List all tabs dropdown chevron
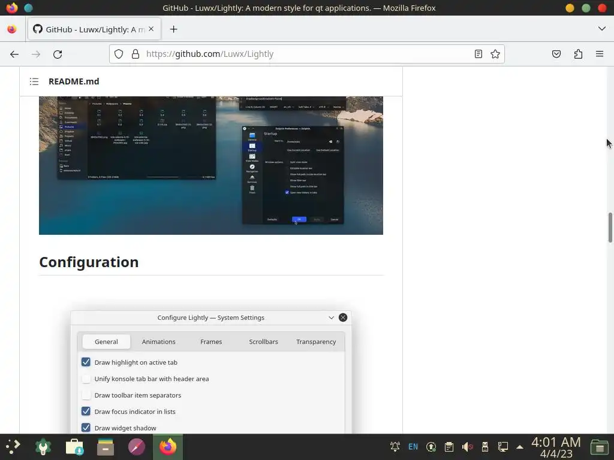 [x=602, y=29]
